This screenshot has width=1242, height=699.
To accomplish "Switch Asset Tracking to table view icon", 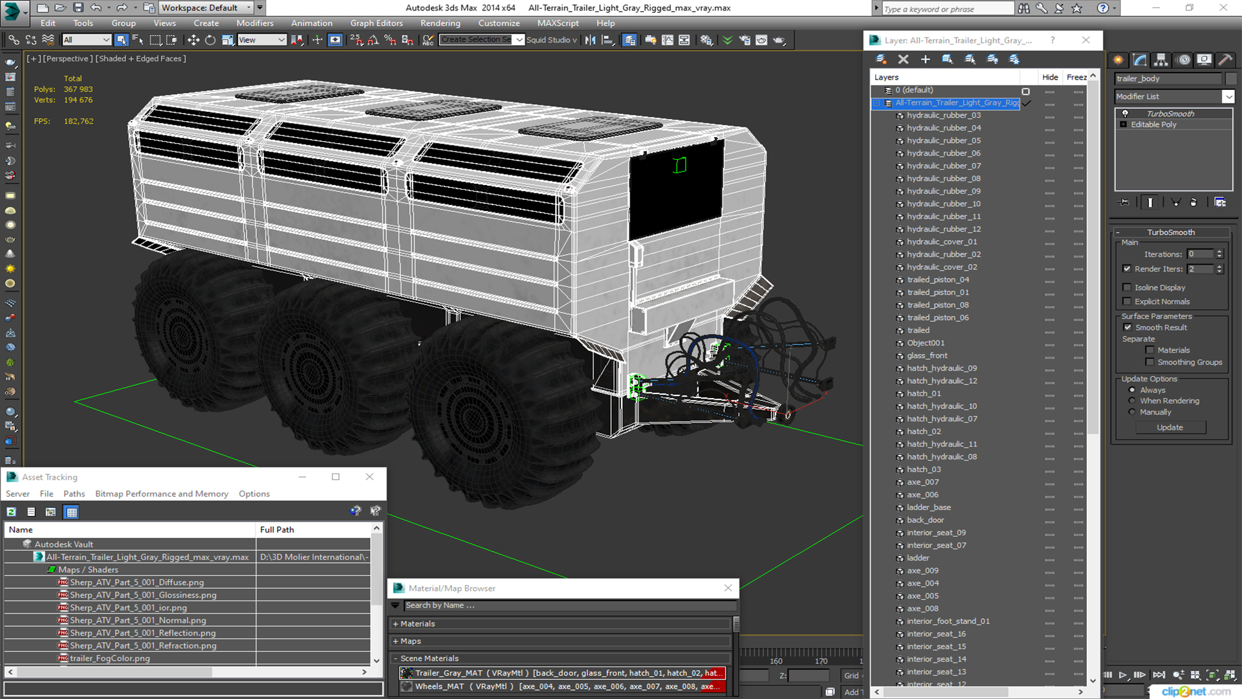I will click(x=71, y=512).
